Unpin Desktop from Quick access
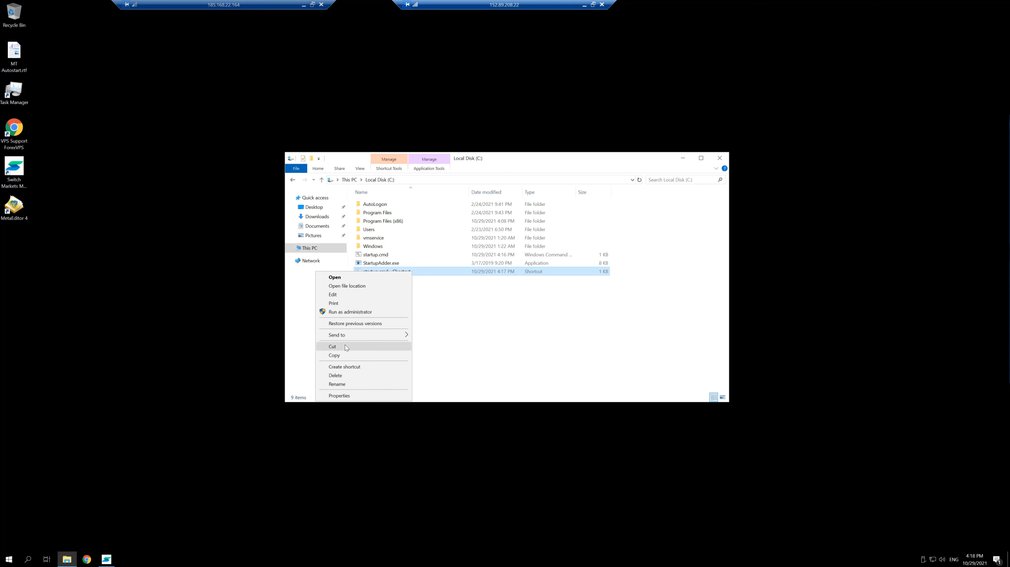 click(x=344, y=207)
